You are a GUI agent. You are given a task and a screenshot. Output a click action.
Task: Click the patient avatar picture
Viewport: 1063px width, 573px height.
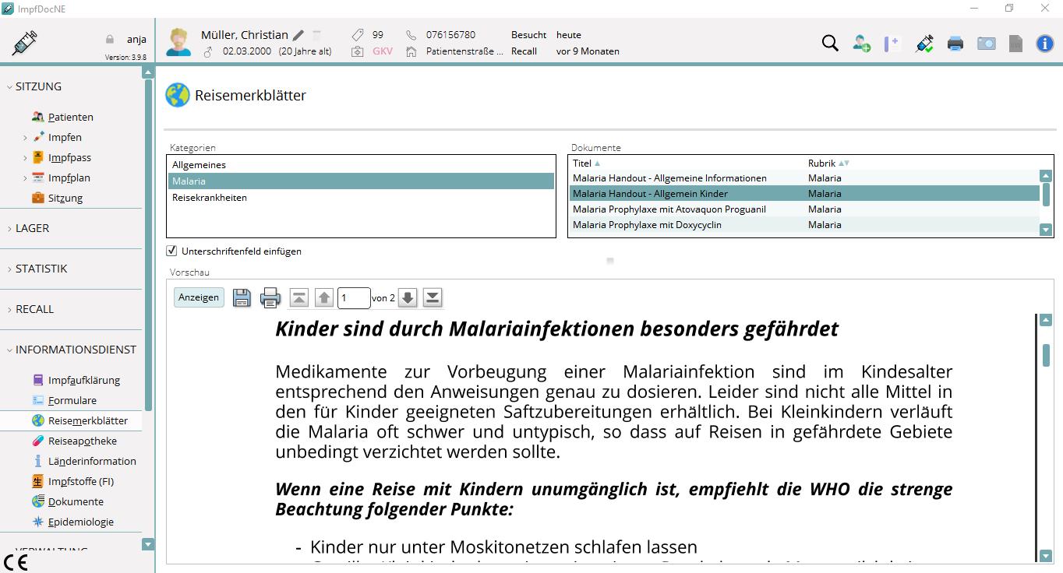coord(178,43)
